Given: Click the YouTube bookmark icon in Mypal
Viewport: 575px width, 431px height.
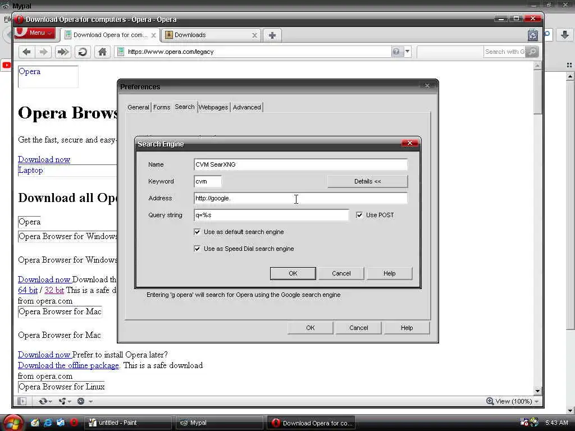Looking at the screenshot, I should click(x=7, y=65).
